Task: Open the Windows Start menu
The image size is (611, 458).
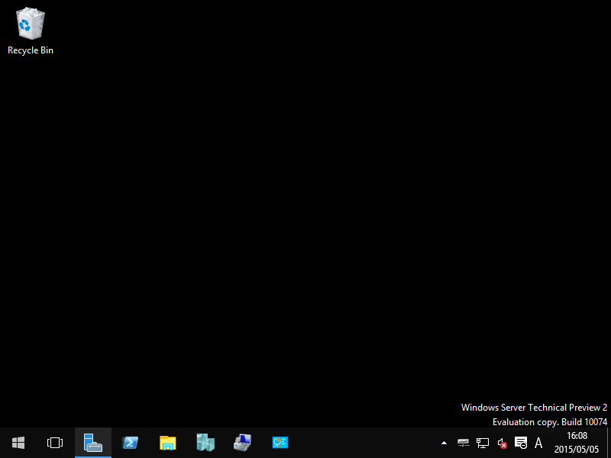Action: click(x=18, y=443)
